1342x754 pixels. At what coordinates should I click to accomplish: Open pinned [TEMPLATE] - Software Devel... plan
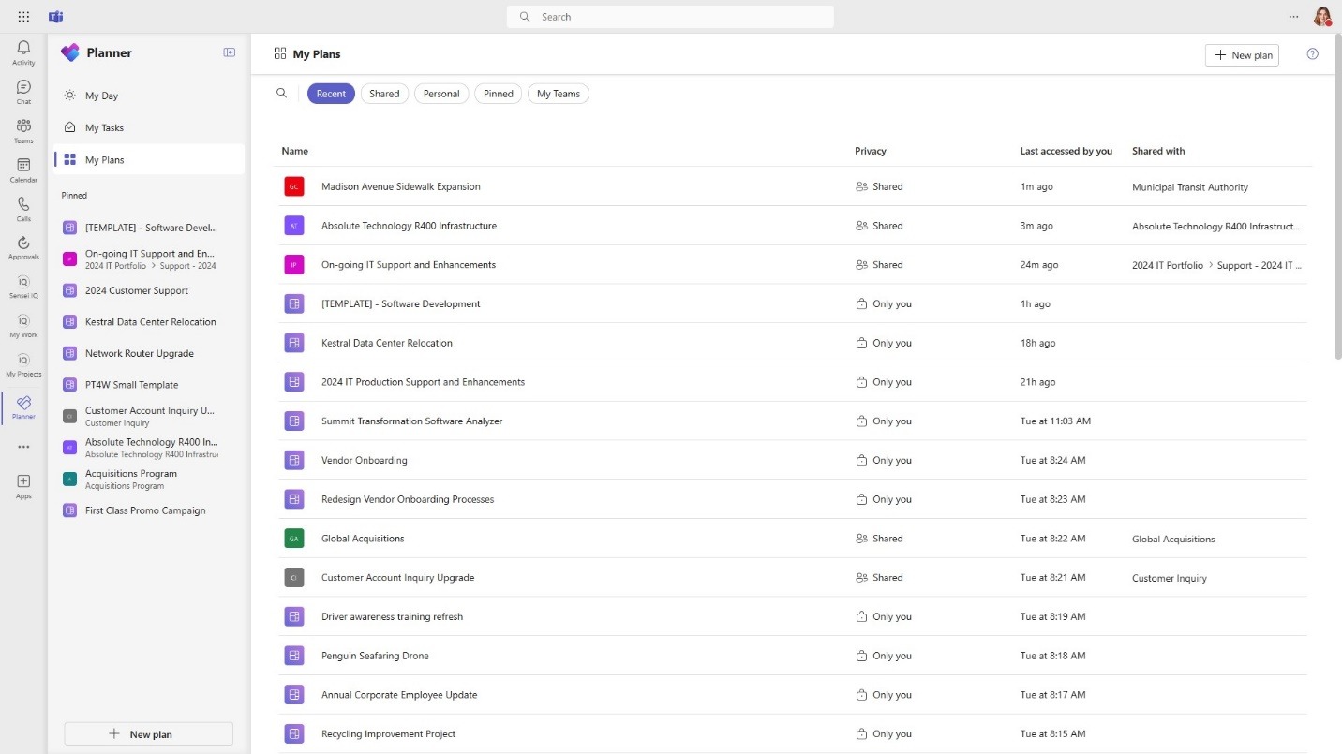click(149, 228)
